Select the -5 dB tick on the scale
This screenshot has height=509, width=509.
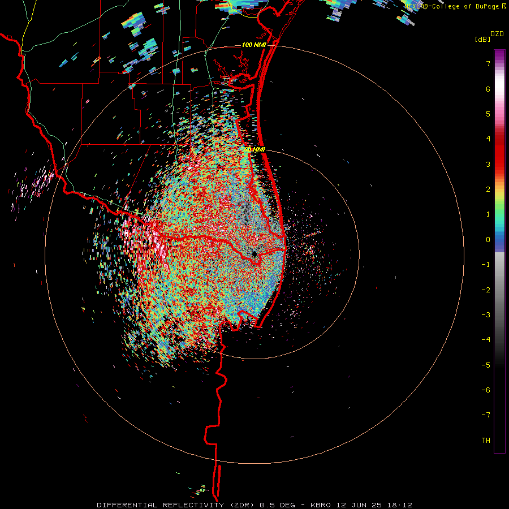486,365
